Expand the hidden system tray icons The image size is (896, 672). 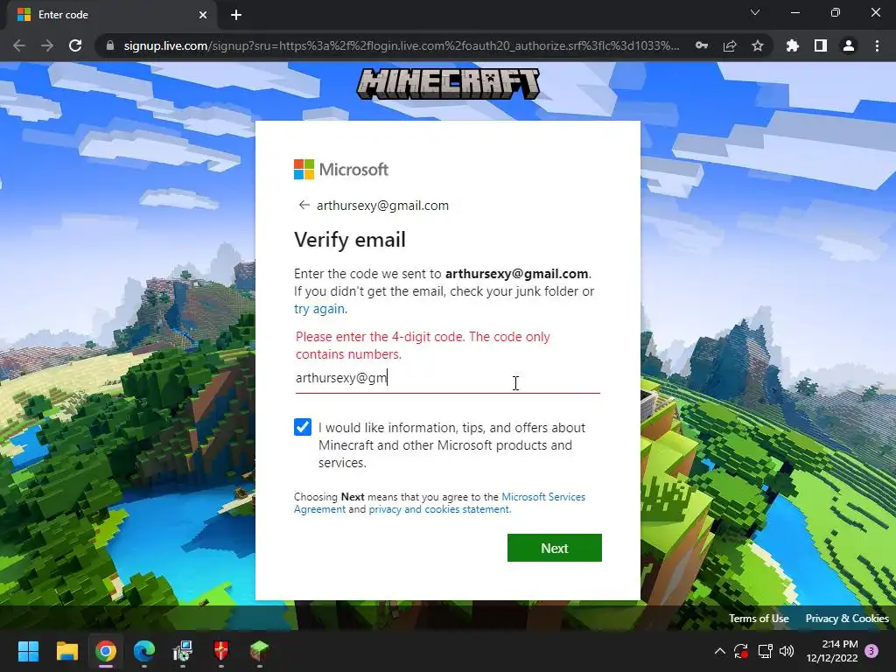coord(720,651)
